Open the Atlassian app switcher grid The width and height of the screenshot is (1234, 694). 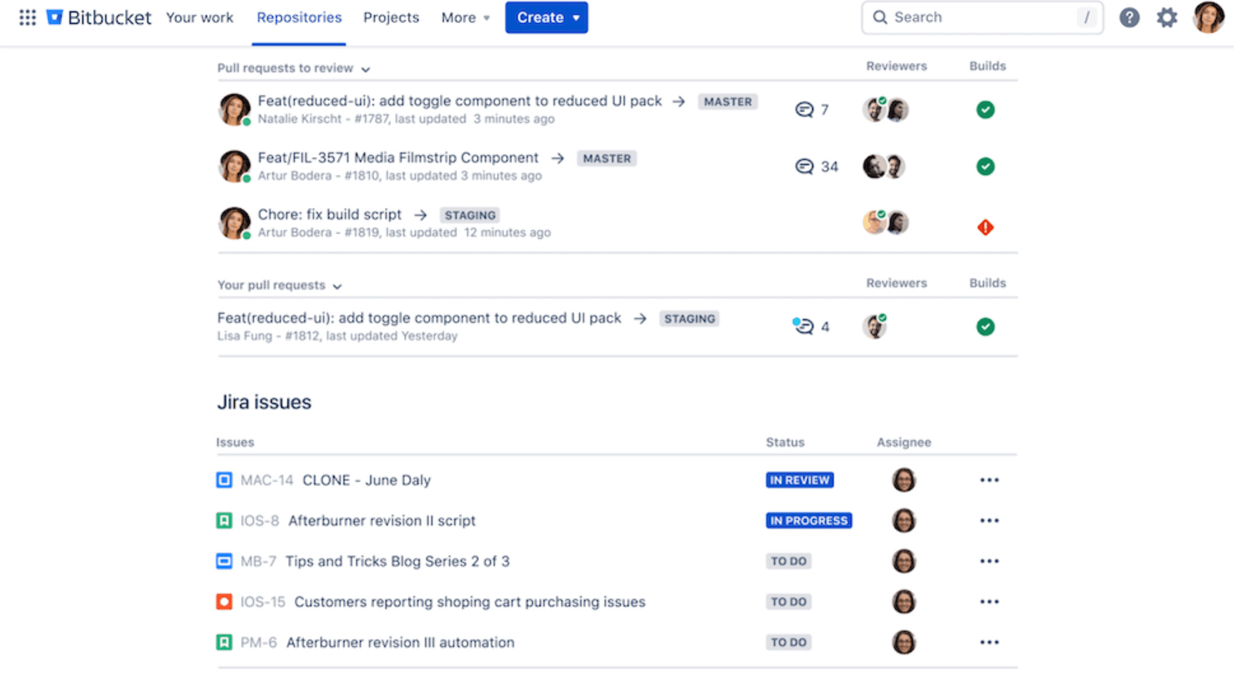pyautogui.click(x=27, y=17)
